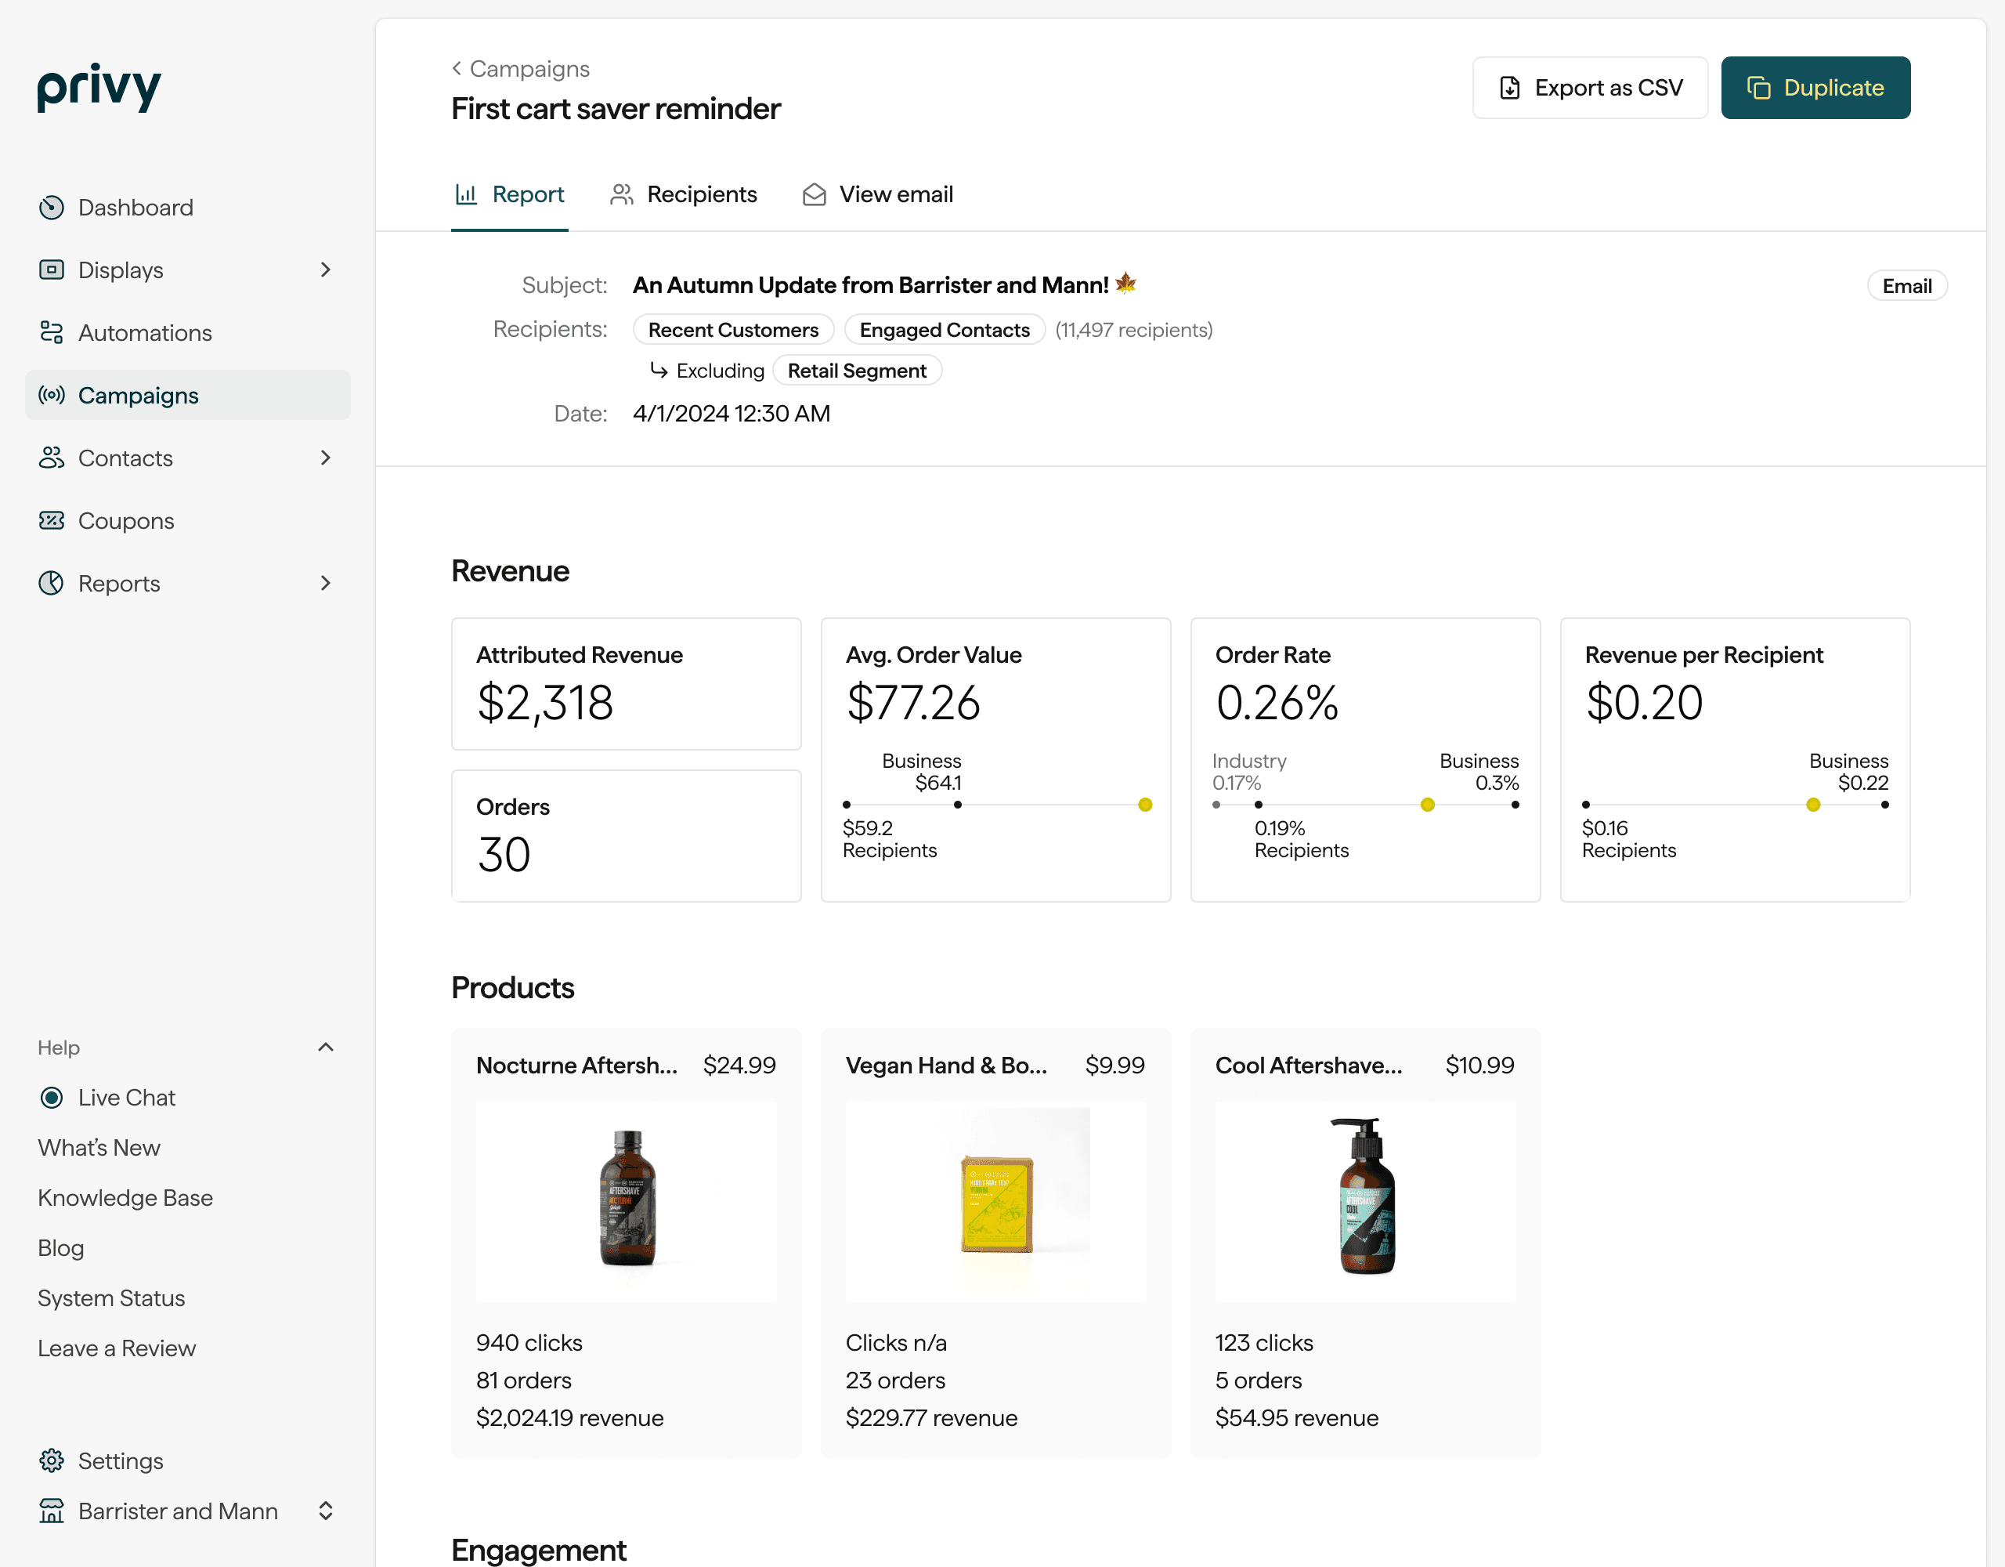
Task: Open the Blog link
Action: tap(60, 1247)
